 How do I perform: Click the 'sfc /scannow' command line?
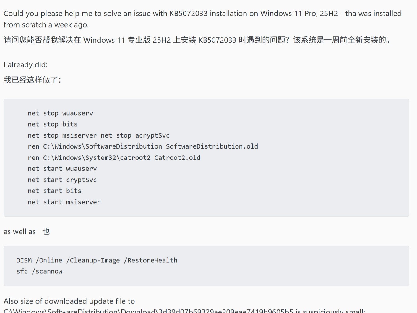tap(39, 271)
